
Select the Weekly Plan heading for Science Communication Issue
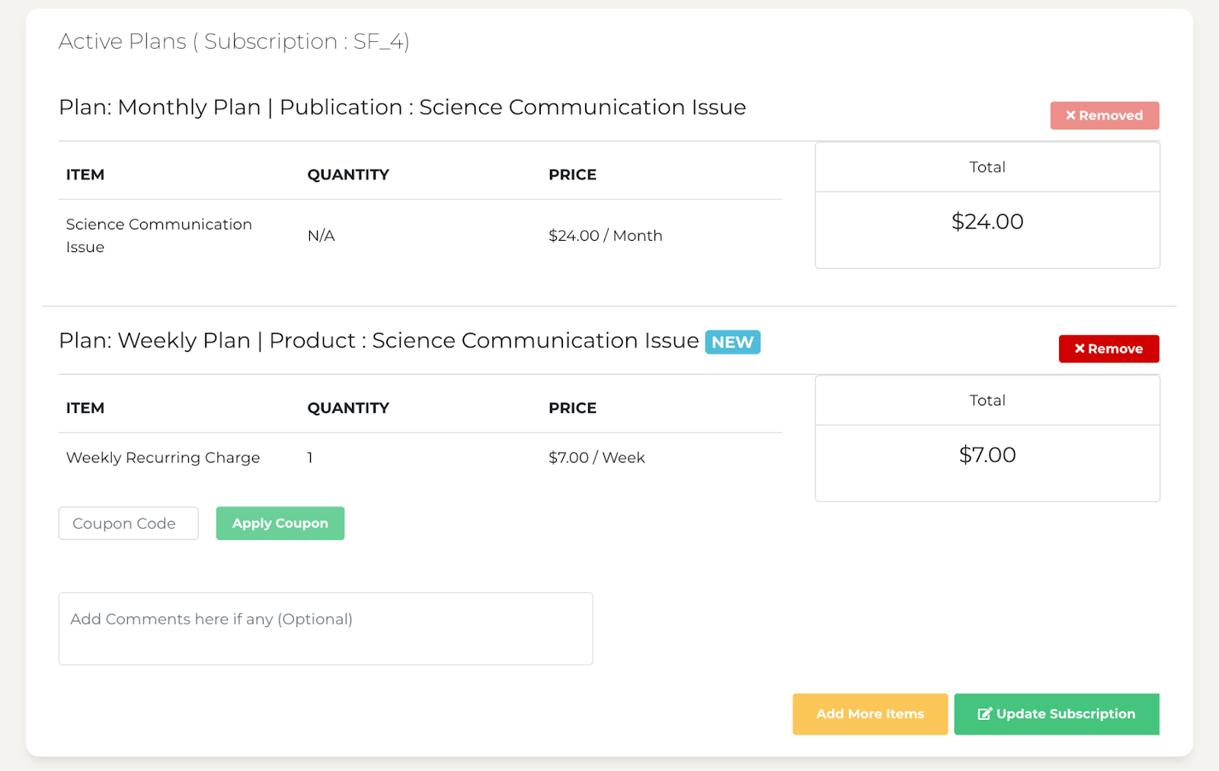click(377, 341)
